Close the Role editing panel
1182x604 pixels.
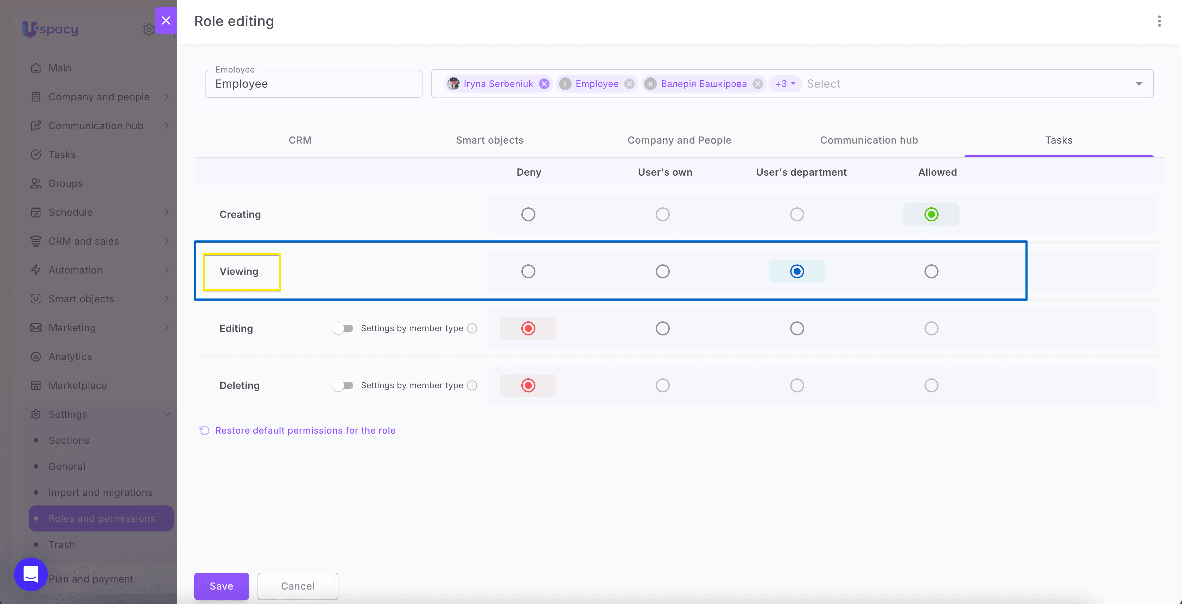(166, 21)
